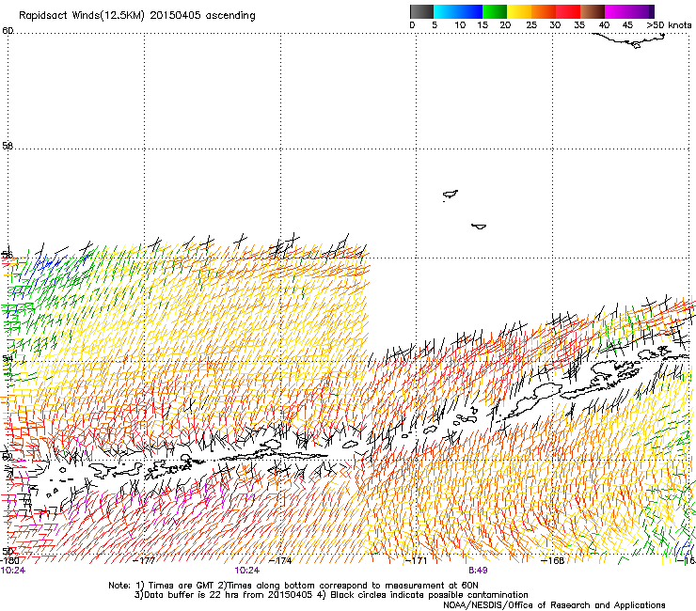Click the coastline outline below the >50 knots label
The width and height of the screenshot is (696, 611).
coord(629,40)
